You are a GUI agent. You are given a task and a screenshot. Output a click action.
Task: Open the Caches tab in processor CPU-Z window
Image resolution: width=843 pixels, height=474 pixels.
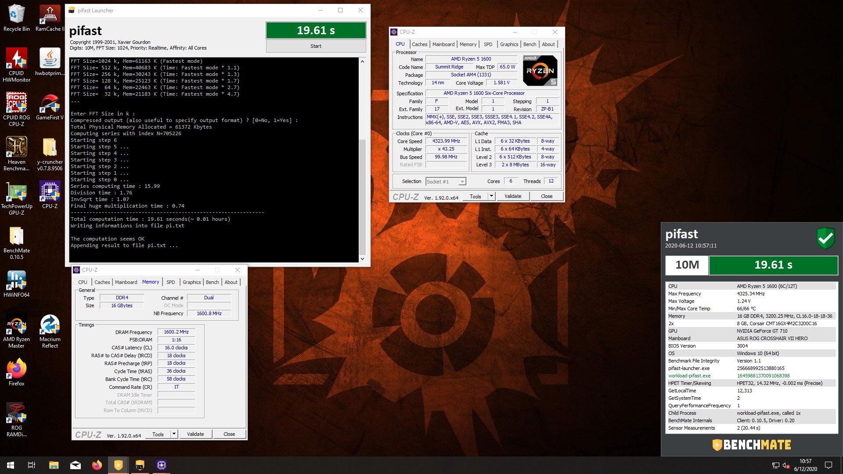pyautogui.click(x=419, y=44)
